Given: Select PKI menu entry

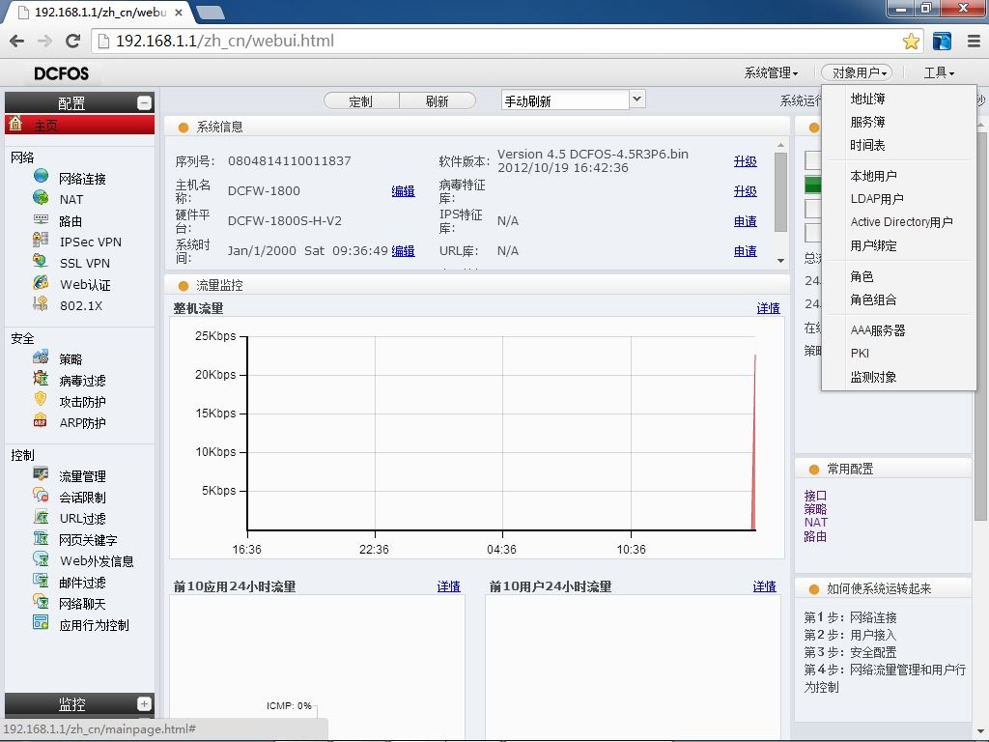Looking at the screenshot, I should [x=860, y=354].
